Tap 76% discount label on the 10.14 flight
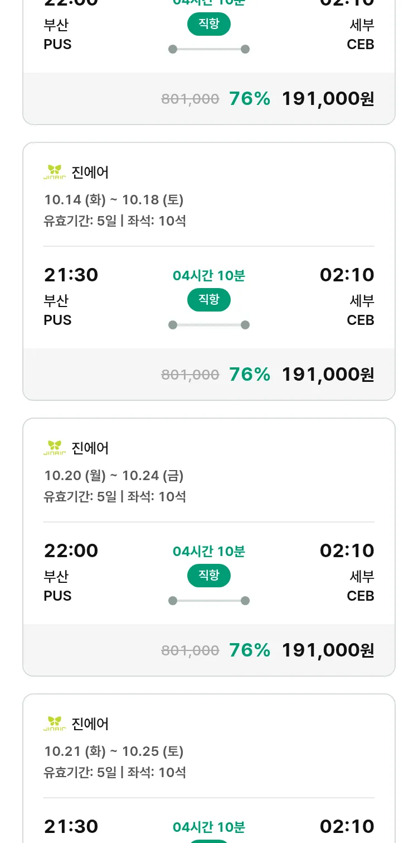The height and width of the screenshot is (843, 418). coord(250,374)
